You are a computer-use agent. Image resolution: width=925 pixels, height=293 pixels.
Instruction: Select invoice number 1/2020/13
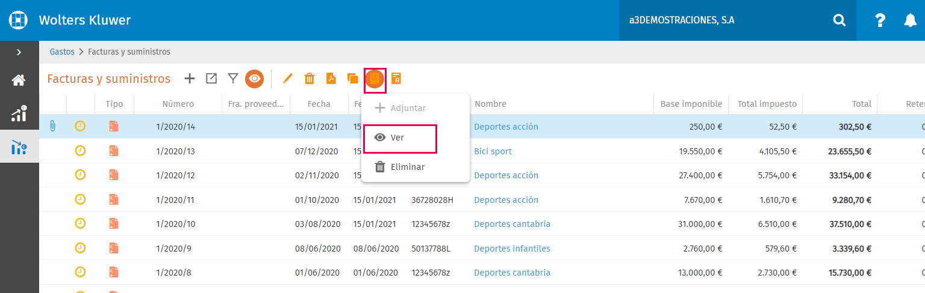click(175, 151)
